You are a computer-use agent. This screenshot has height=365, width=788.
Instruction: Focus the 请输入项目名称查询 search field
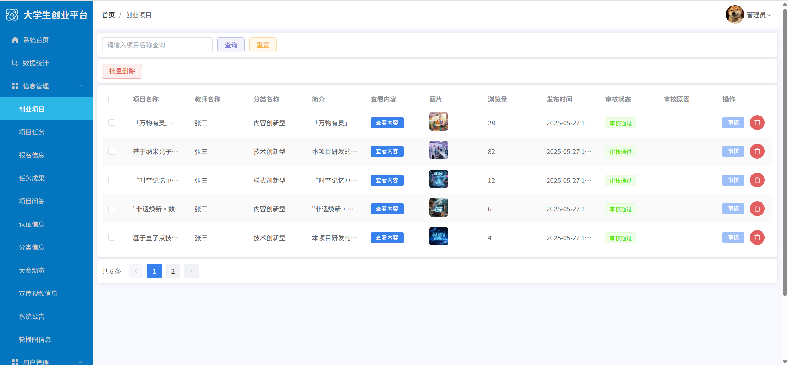157,45
